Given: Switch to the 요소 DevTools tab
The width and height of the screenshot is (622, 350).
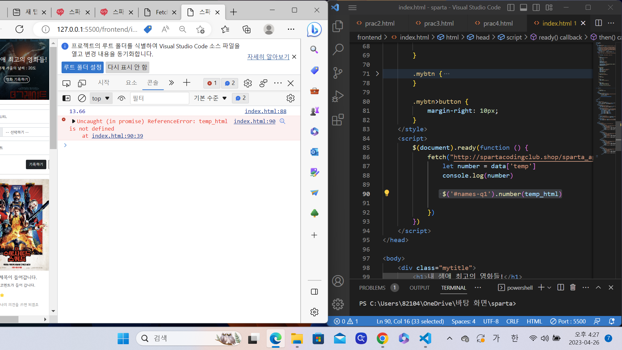Looking at the screenshot, I should (131, 83).
